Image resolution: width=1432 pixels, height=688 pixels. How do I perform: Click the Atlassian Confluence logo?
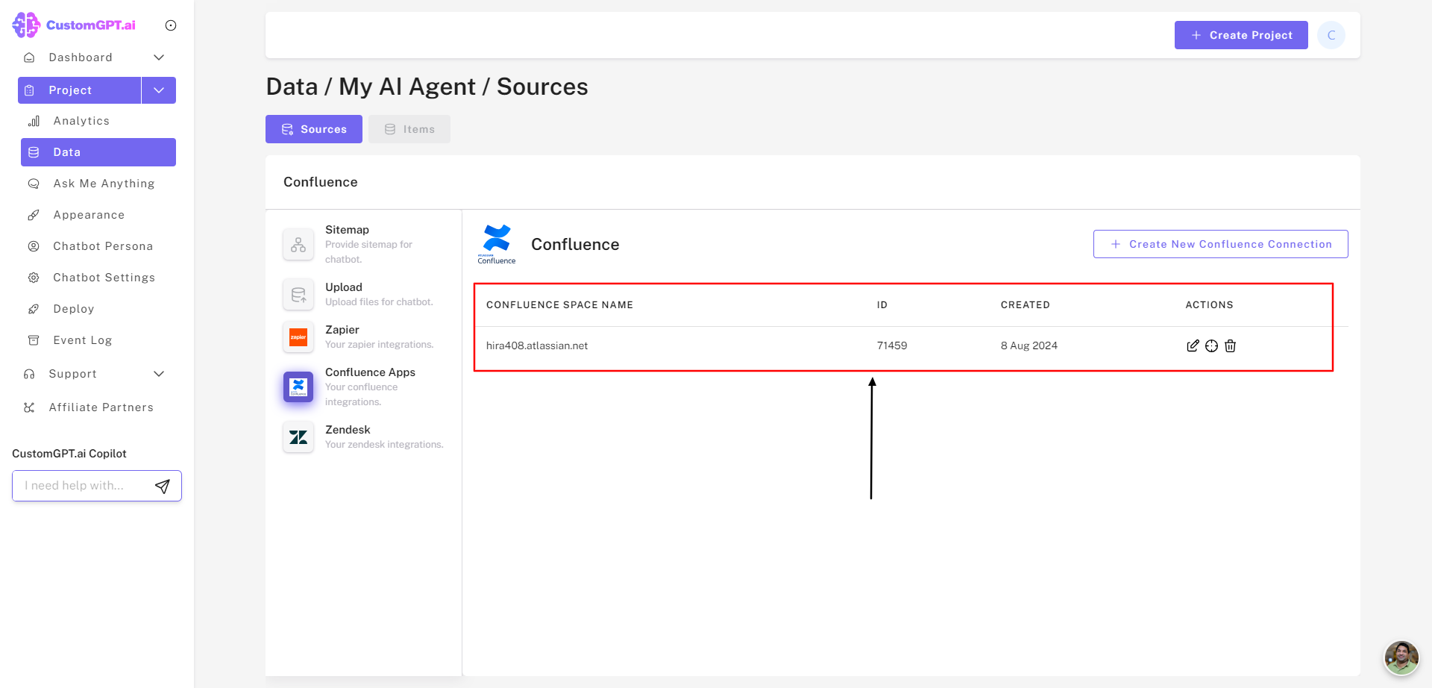(x=497, y=244)
